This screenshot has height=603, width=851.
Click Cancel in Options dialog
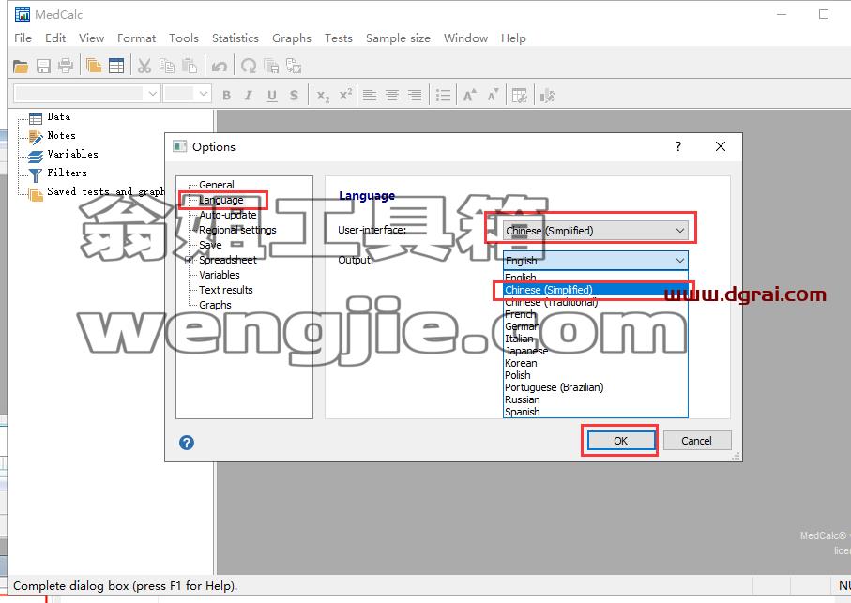coord(697,441)
